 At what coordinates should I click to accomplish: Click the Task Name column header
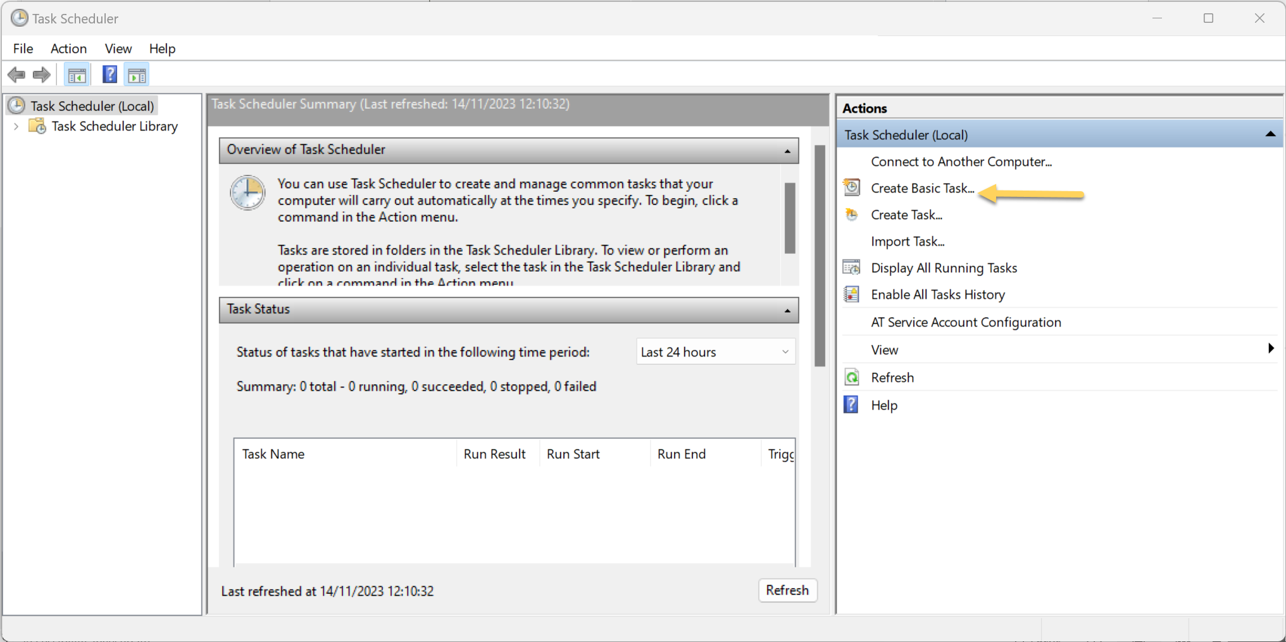(346, 454)
